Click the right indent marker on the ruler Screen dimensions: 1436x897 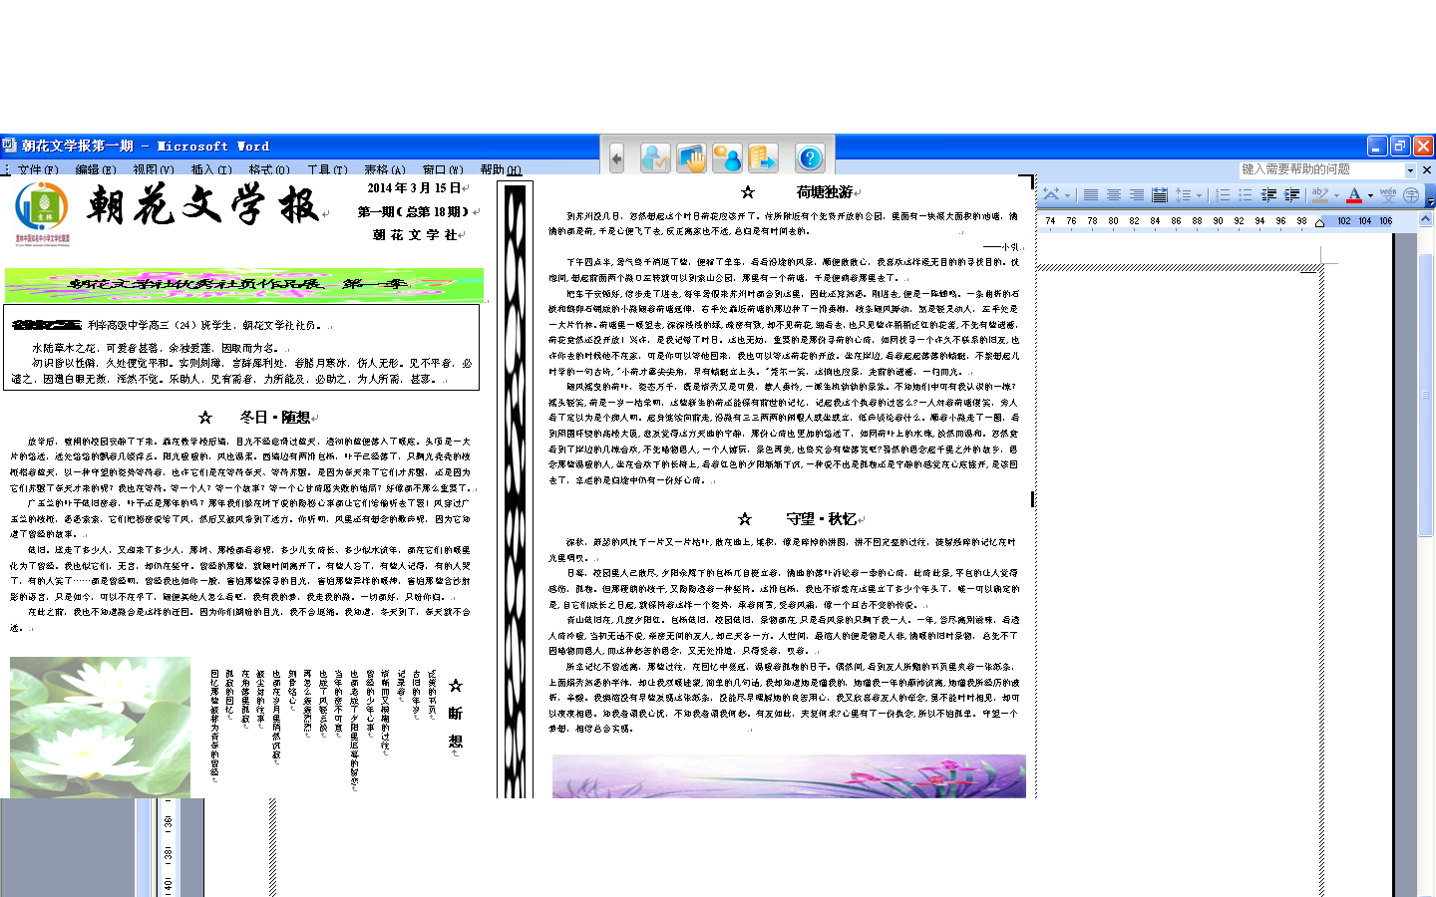[x=1320, y=223]
